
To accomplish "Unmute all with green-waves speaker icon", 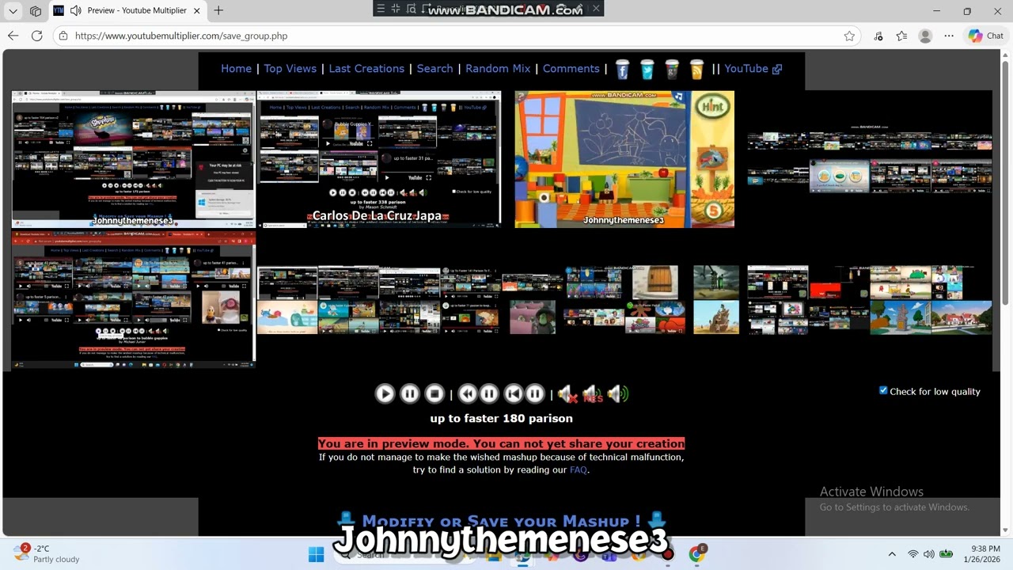I will pyautogui.click(x=618, y=393).
